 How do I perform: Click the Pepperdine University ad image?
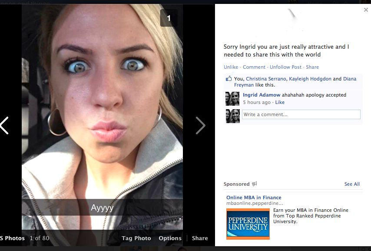(x=248, y=224)
